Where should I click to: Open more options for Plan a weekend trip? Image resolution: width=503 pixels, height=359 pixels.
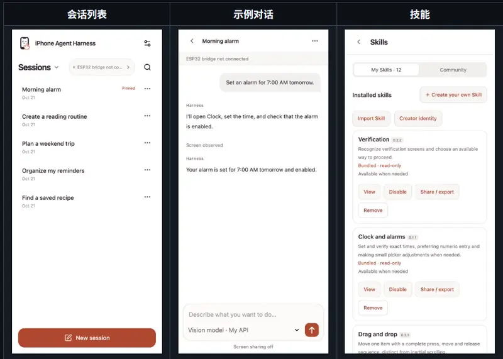click(147, 143)
